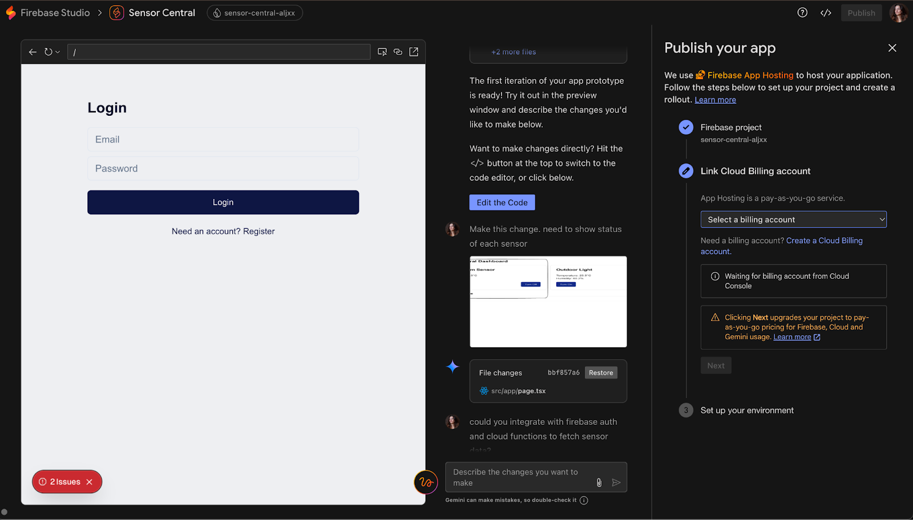Click the pricing warning triangle icon
This screenshot has width=913, height=520.
715,318
